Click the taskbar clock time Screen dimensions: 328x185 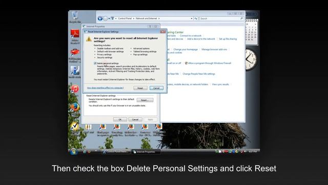tap(253, 152)
